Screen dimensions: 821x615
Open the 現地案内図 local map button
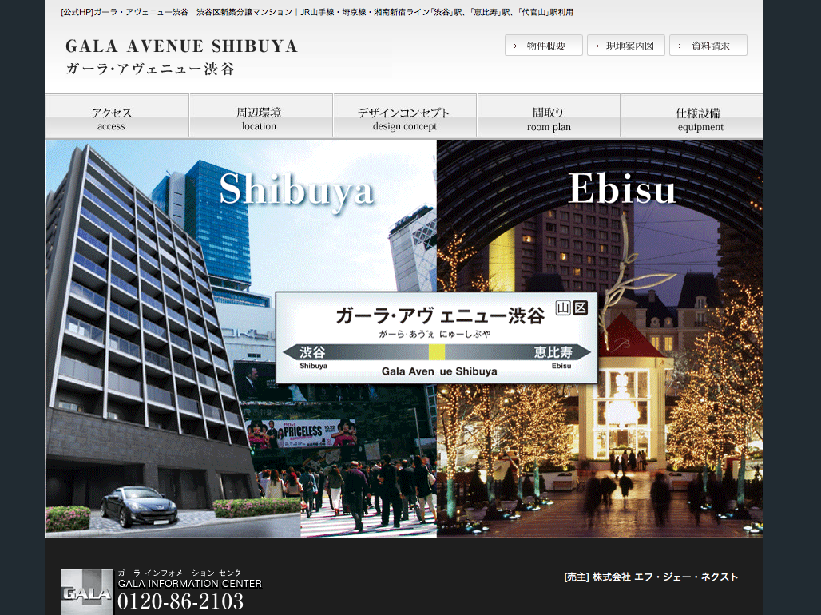point(625,46)
